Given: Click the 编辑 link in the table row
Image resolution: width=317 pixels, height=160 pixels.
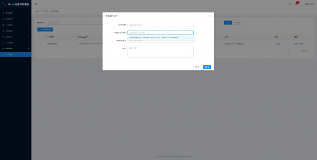Looking at the screenshot, I should [296, 44].
